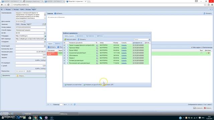Send selected files to another email
Screen dimensions: 214x120
point(92,85)
